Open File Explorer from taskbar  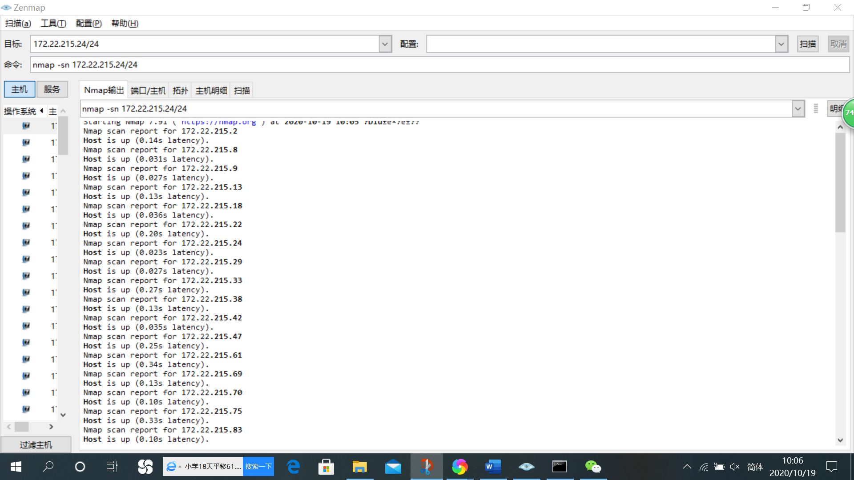[359, 467]
